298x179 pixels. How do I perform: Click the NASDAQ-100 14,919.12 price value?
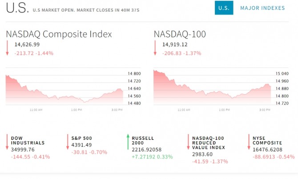[x=175, y=44]
